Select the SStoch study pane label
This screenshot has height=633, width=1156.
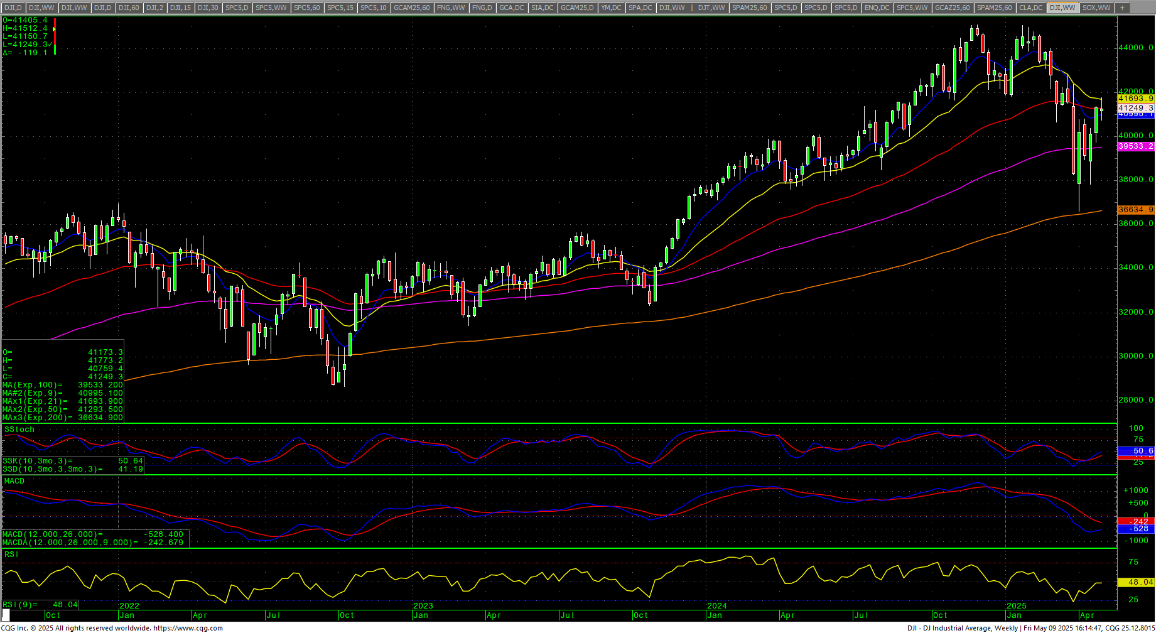pyautogui.click(x=19, y=430)
